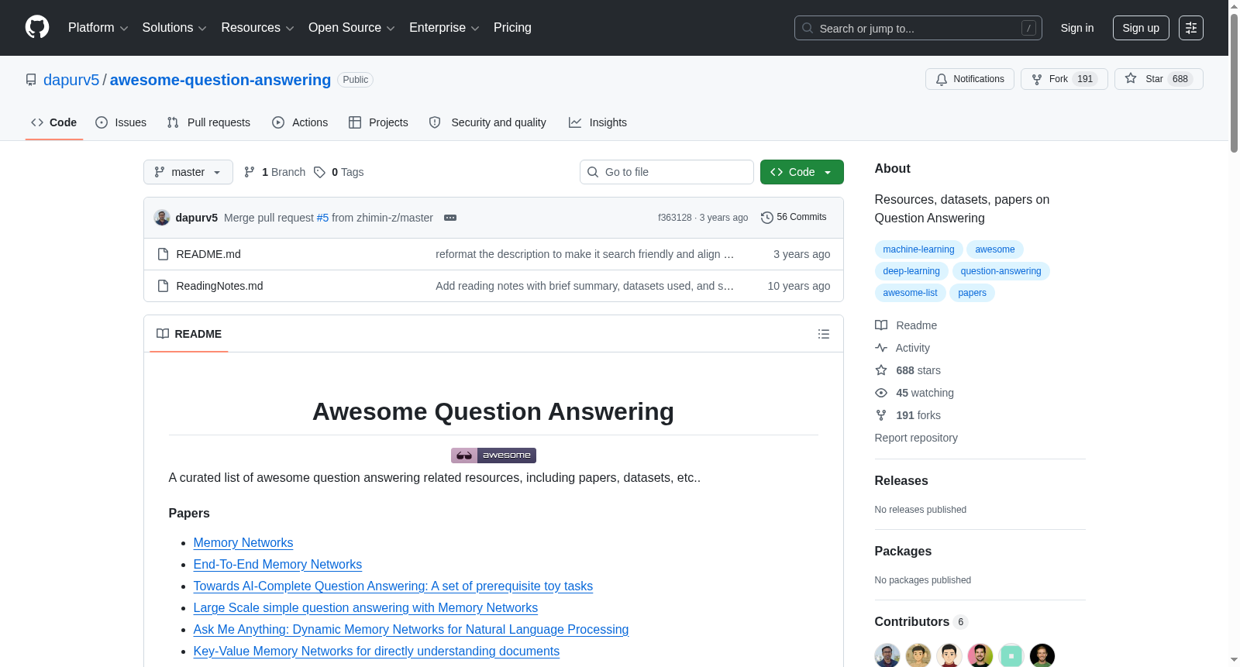The width and height of the screenshot is (1240, 667).
Task: Open the Activity link in About
Action: point(902,348)
